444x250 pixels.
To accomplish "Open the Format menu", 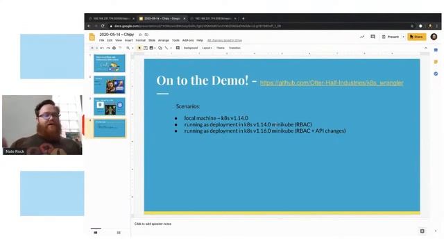I will coord(140,40).
